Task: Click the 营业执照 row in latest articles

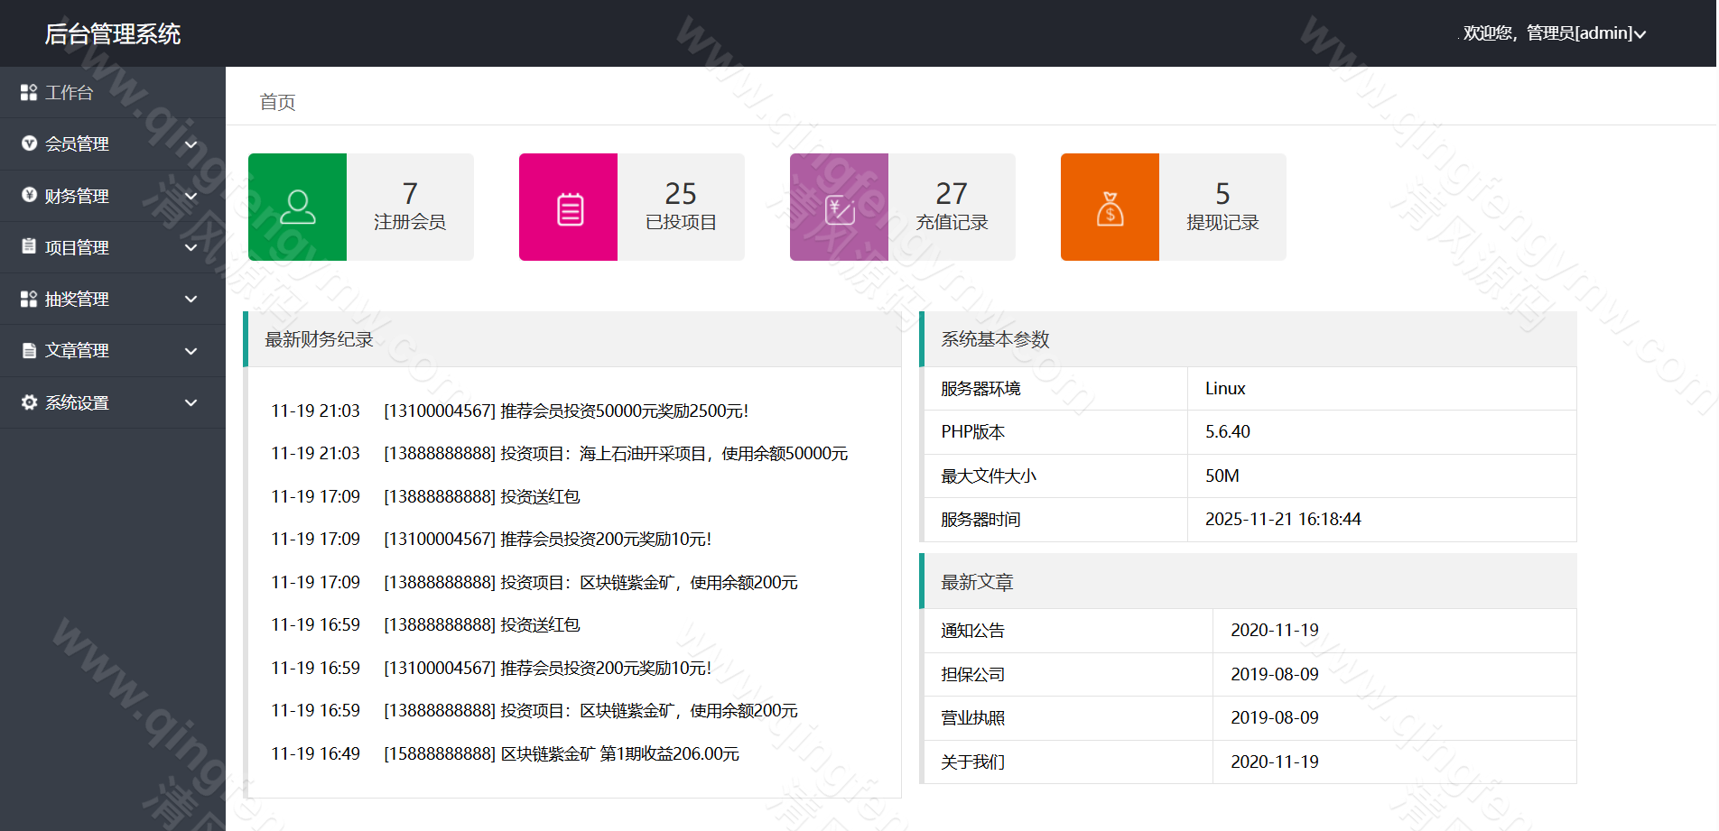Action: point(975,718)
